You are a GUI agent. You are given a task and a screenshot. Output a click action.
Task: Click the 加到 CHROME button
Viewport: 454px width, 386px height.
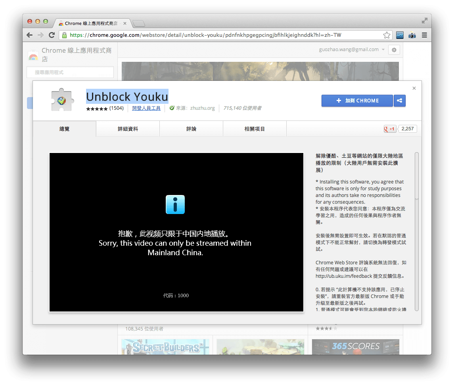[356, 101]
